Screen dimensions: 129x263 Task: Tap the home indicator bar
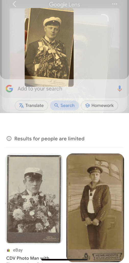click(x=64, y=260)
